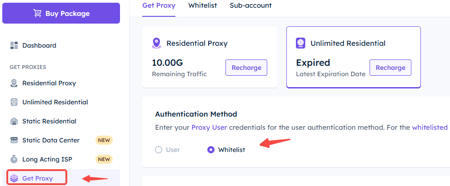The height and width of the screenshot is (186, 450).
Task: Click the Static Residential house icon
Action: tap(14, 121)
